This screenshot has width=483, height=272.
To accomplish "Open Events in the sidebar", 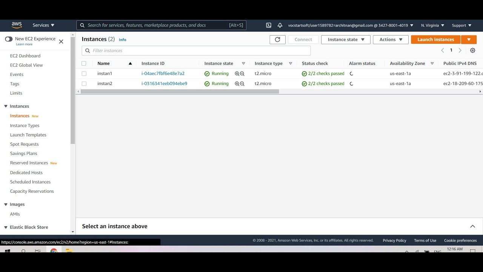I will [x=17, y=75].
